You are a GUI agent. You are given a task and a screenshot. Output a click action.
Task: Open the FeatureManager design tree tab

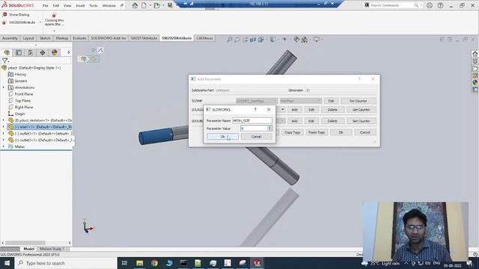[7, 52]
